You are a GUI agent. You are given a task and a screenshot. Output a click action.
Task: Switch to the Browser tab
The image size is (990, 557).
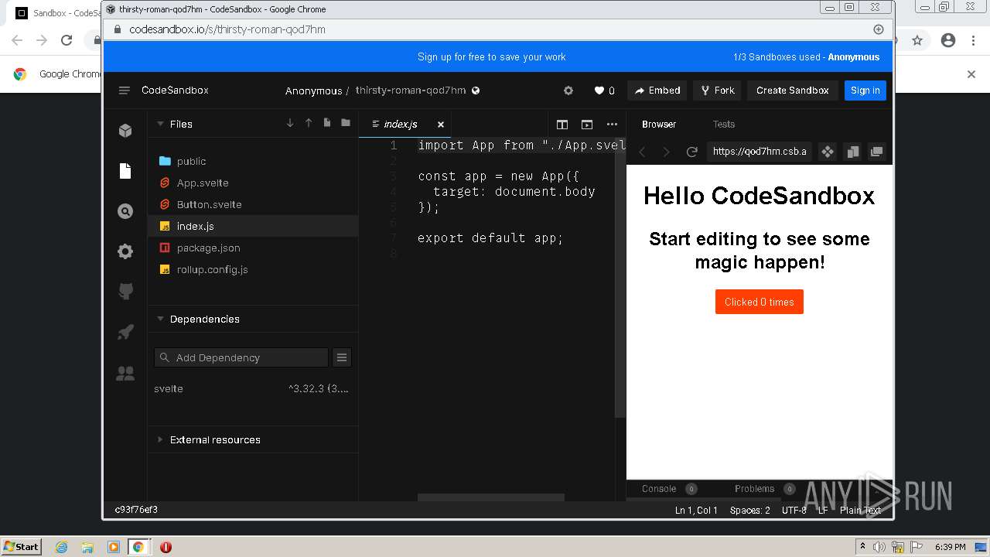(659, 124)
